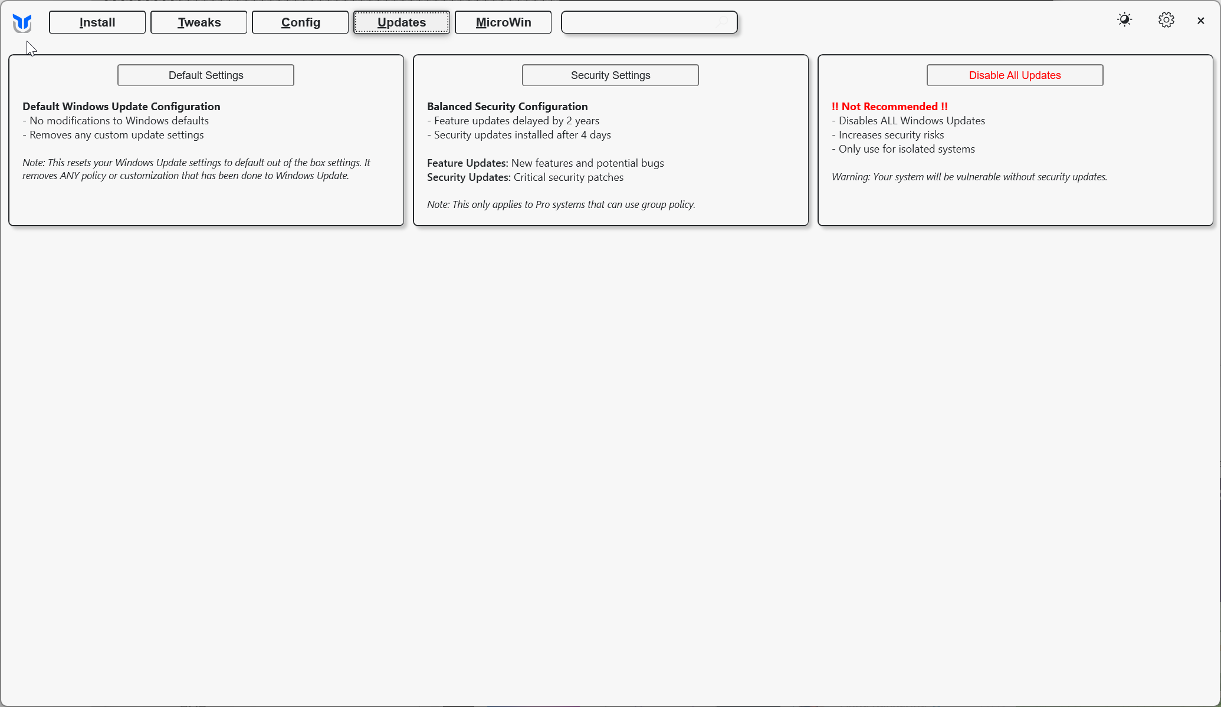Click the Balanced Security Configuration heading
The image size is (1221, 707).
(x=507, y=107)
